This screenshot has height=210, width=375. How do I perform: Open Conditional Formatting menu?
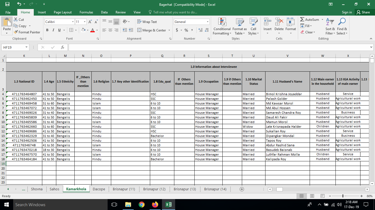(x=222, y=27)
